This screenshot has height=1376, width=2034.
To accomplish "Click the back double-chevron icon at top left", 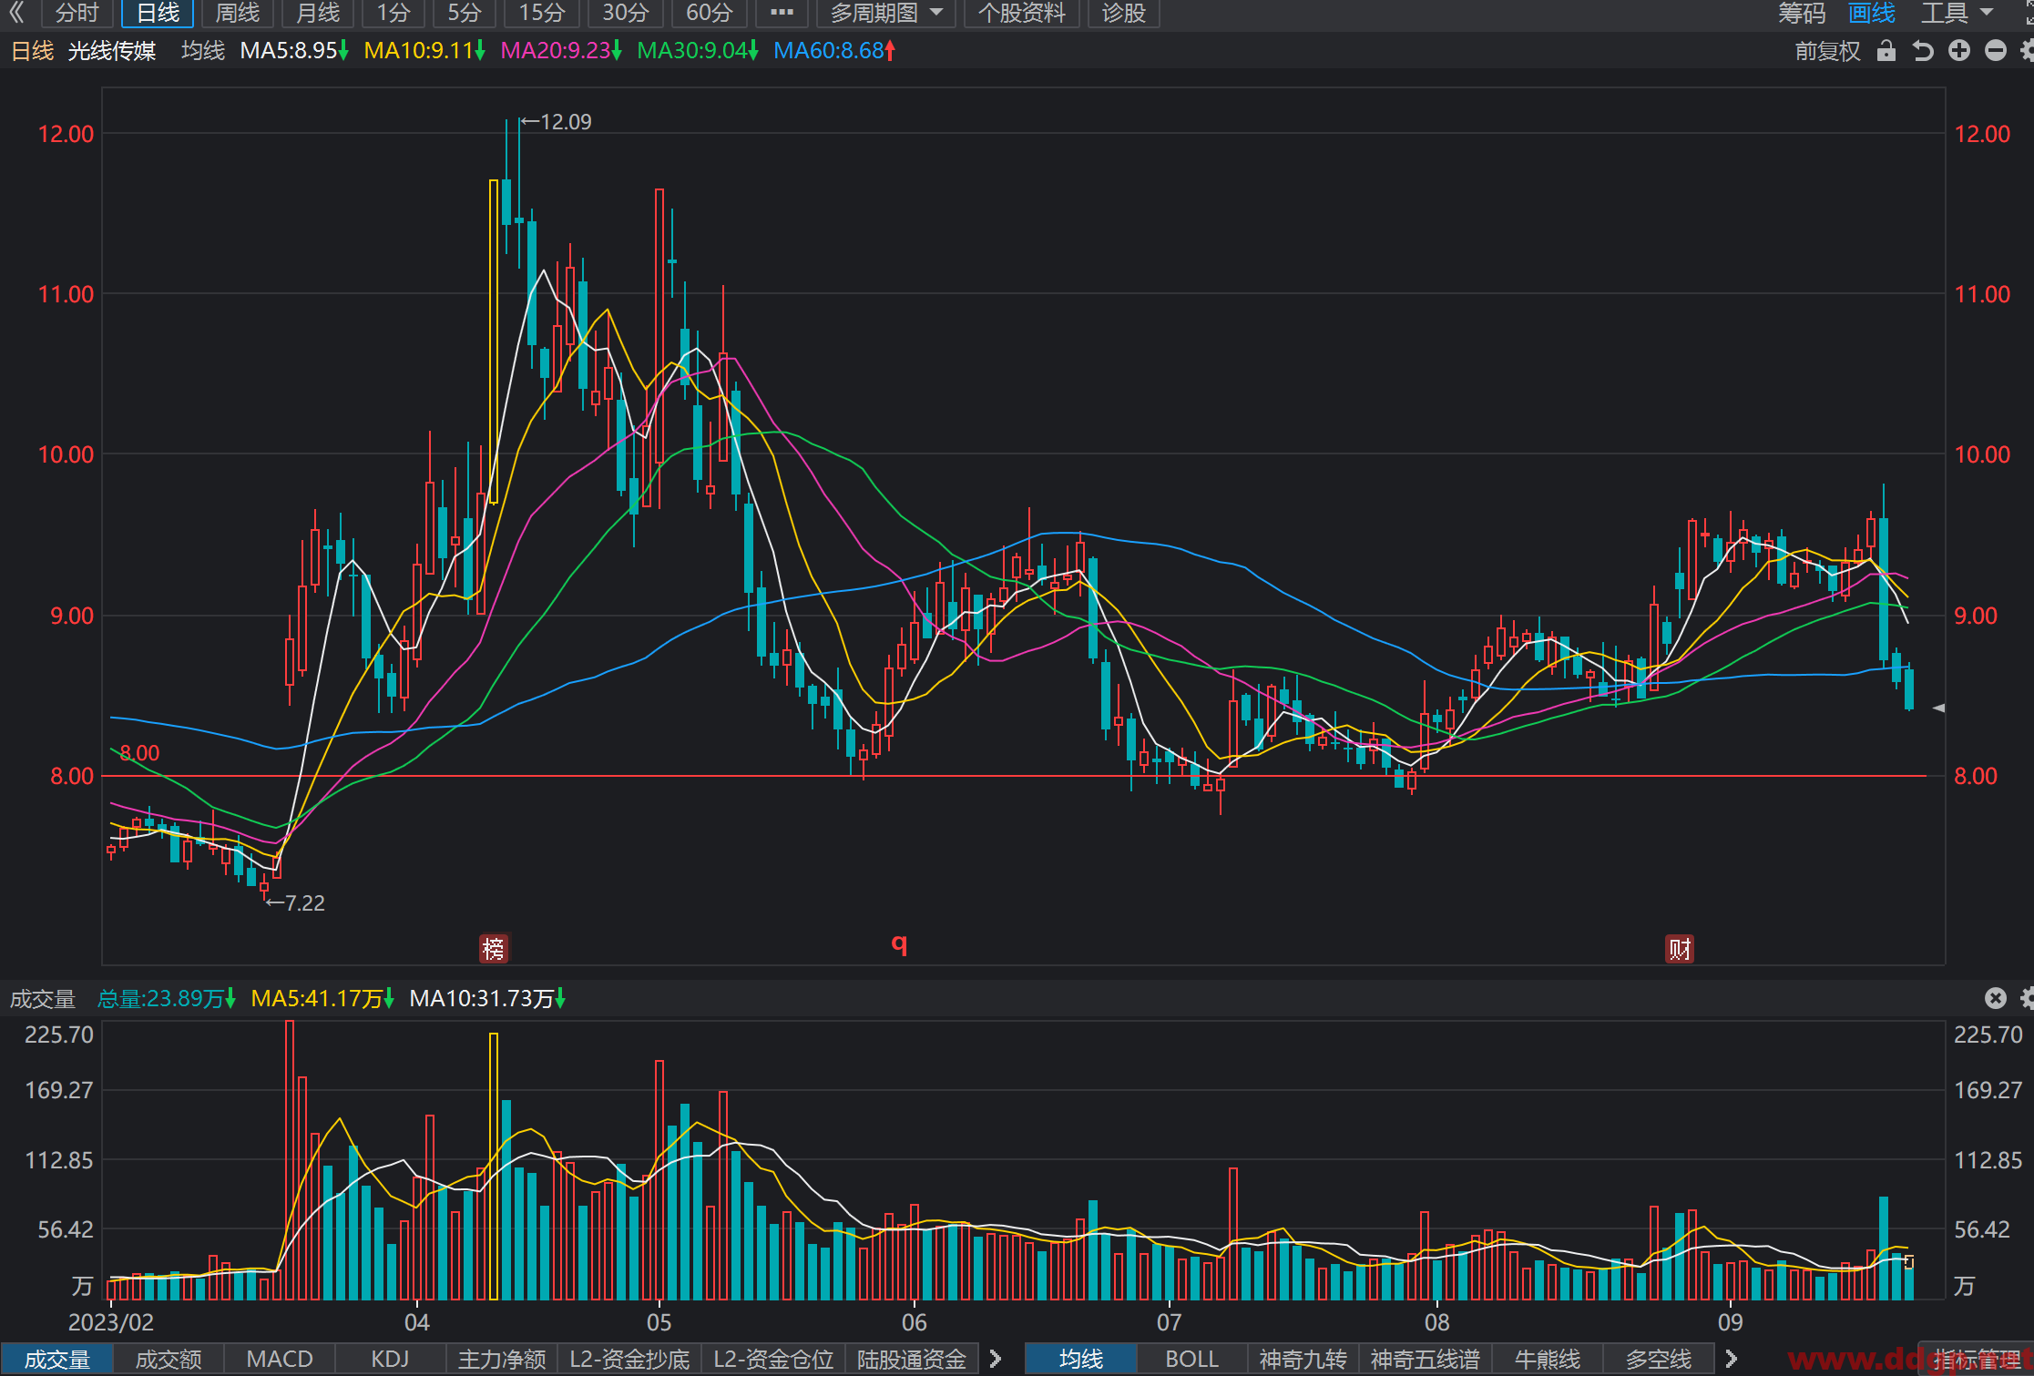I will click(x=16, y=13).
